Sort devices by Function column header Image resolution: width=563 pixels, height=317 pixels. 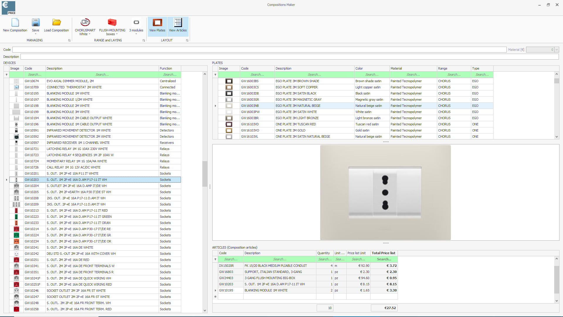click(x=169, y=68)
